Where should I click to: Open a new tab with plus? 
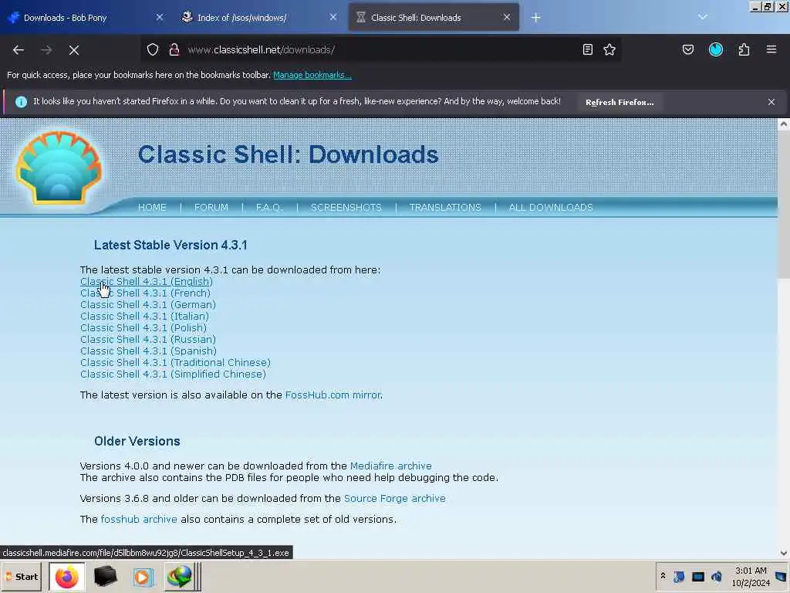[x=535, y=18]
